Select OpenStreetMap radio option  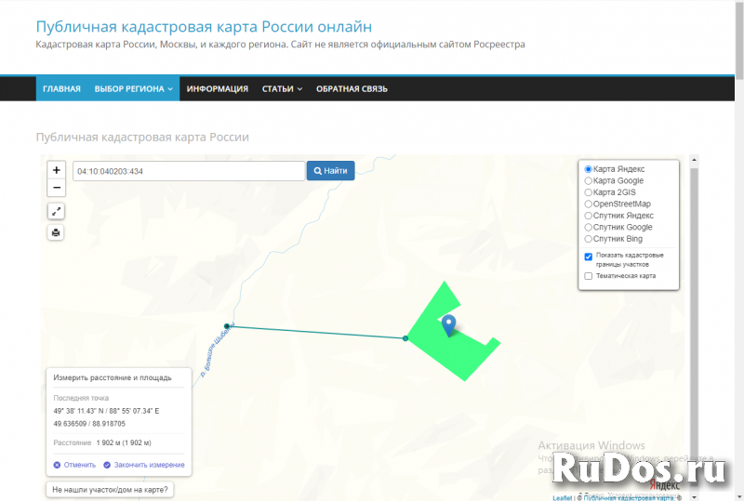click(x=589, y=204)
